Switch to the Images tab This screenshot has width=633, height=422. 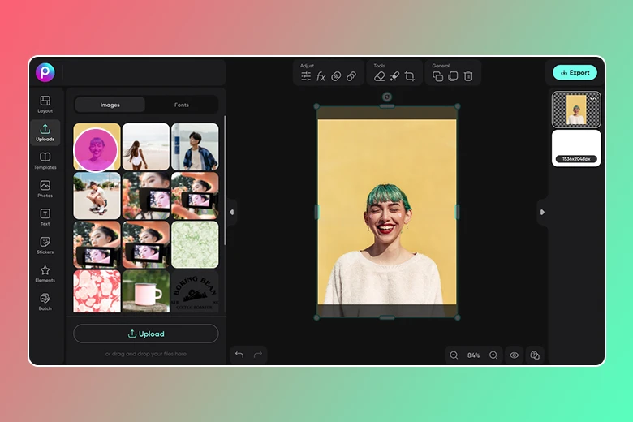[x=110, y=105]
